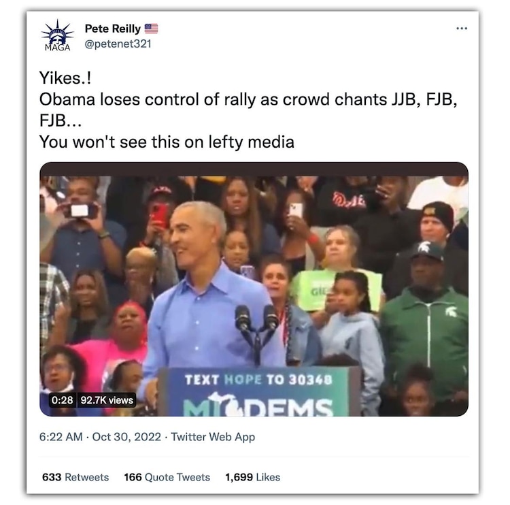Screen dimensions: 510x505
Task: Click the MI DEMS podium sign in video
Action: (x=258, y=405)
